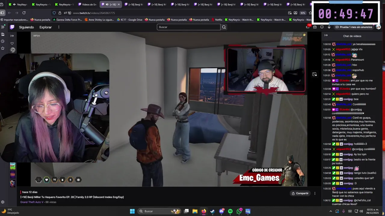385x216 pixels.
Task: Click the Twitch Buscar search field
Action: click(189, 27)
